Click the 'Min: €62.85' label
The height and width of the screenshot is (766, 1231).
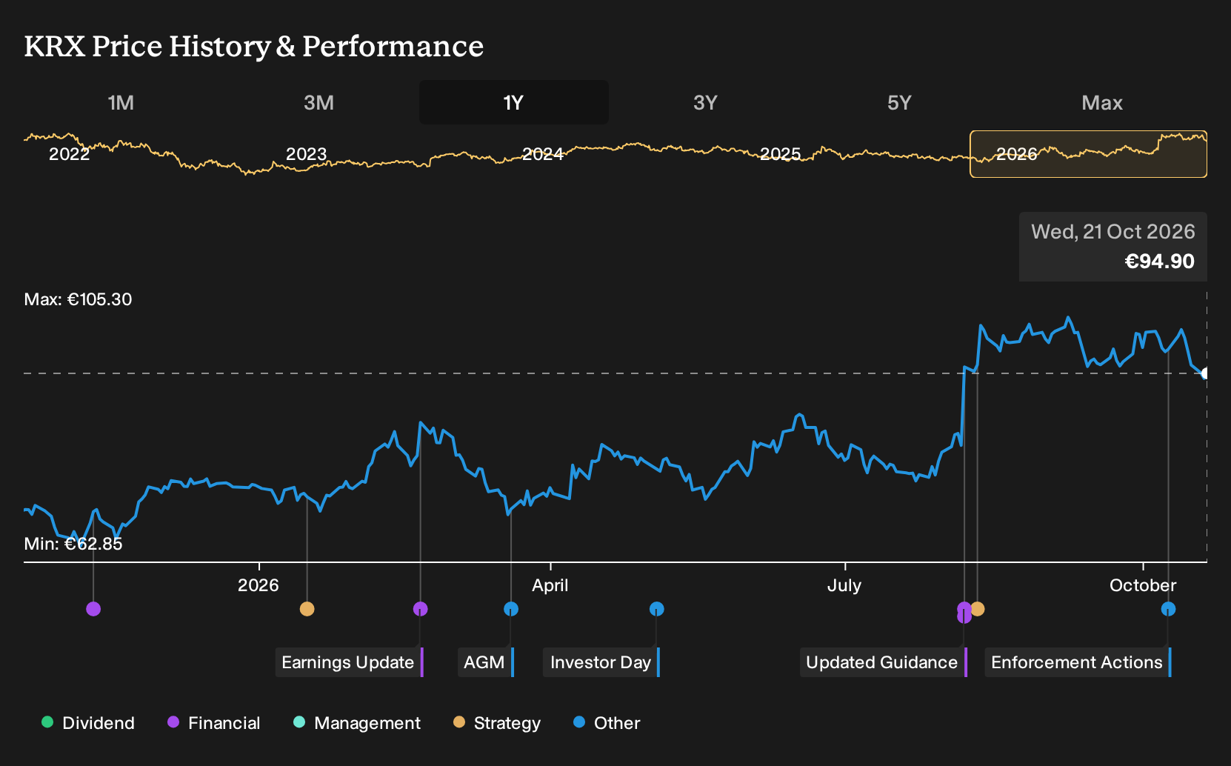click(73, 544)
